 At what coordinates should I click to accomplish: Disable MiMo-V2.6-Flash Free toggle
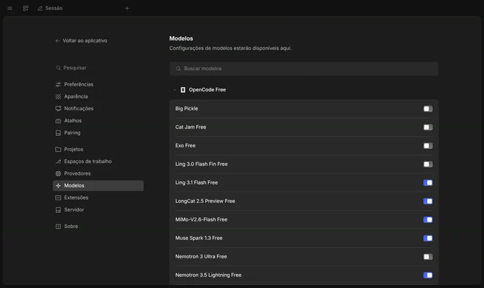(428, 219)
